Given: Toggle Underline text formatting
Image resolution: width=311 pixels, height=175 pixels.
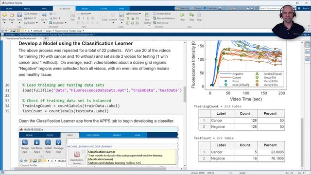Looking at the screenshot, I should click(x=88, y=18).
